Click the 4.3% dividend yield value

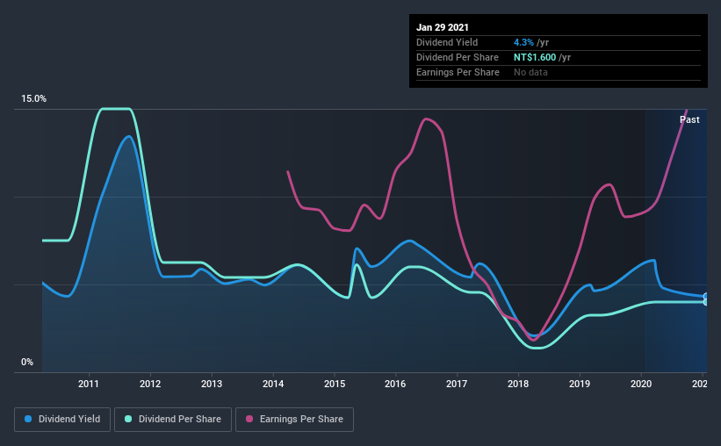point(523,42)
